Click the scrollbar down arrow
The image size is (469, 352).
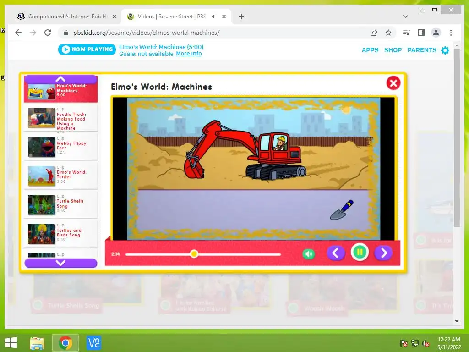457,321
